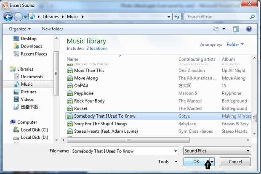Screen dimensions: 261x174
Task: Select Stereo Hearts (feat. Adam Levine)
Action: point(106,131)
